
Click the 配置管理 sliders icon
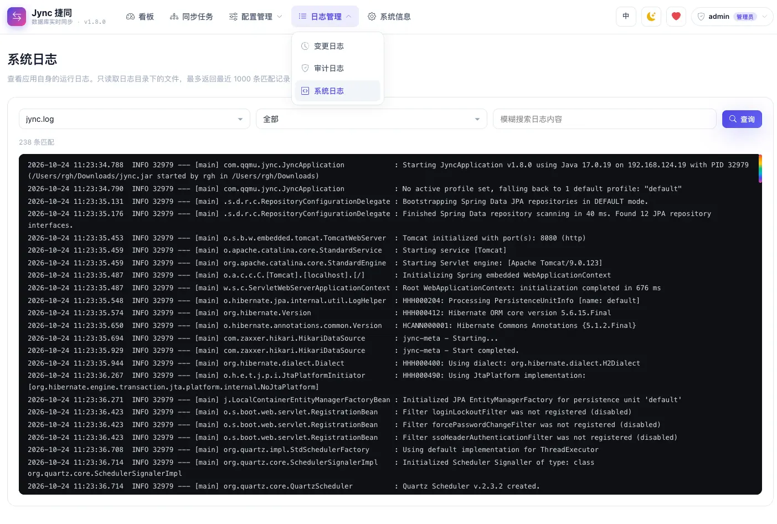233,17
